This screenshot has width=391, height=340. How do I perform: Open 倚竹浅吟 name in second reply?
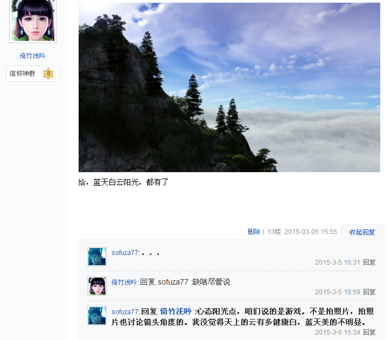click(124, 282)
